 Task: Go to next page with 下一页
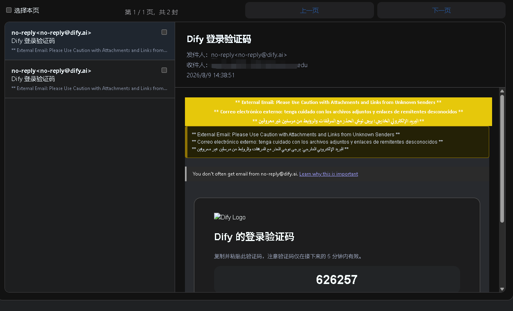(x=441, y=10)
